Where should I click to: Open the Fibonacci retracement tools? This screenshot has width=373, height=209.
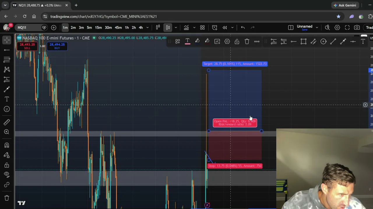(7, 60)
